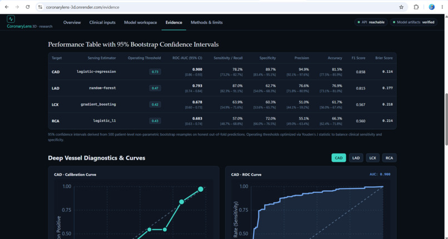Click the Specificity column header
The image size is (448, 239).
click(x=267, y=58)
